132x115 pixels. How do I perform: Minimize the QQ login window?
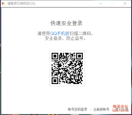coord(101,4)
